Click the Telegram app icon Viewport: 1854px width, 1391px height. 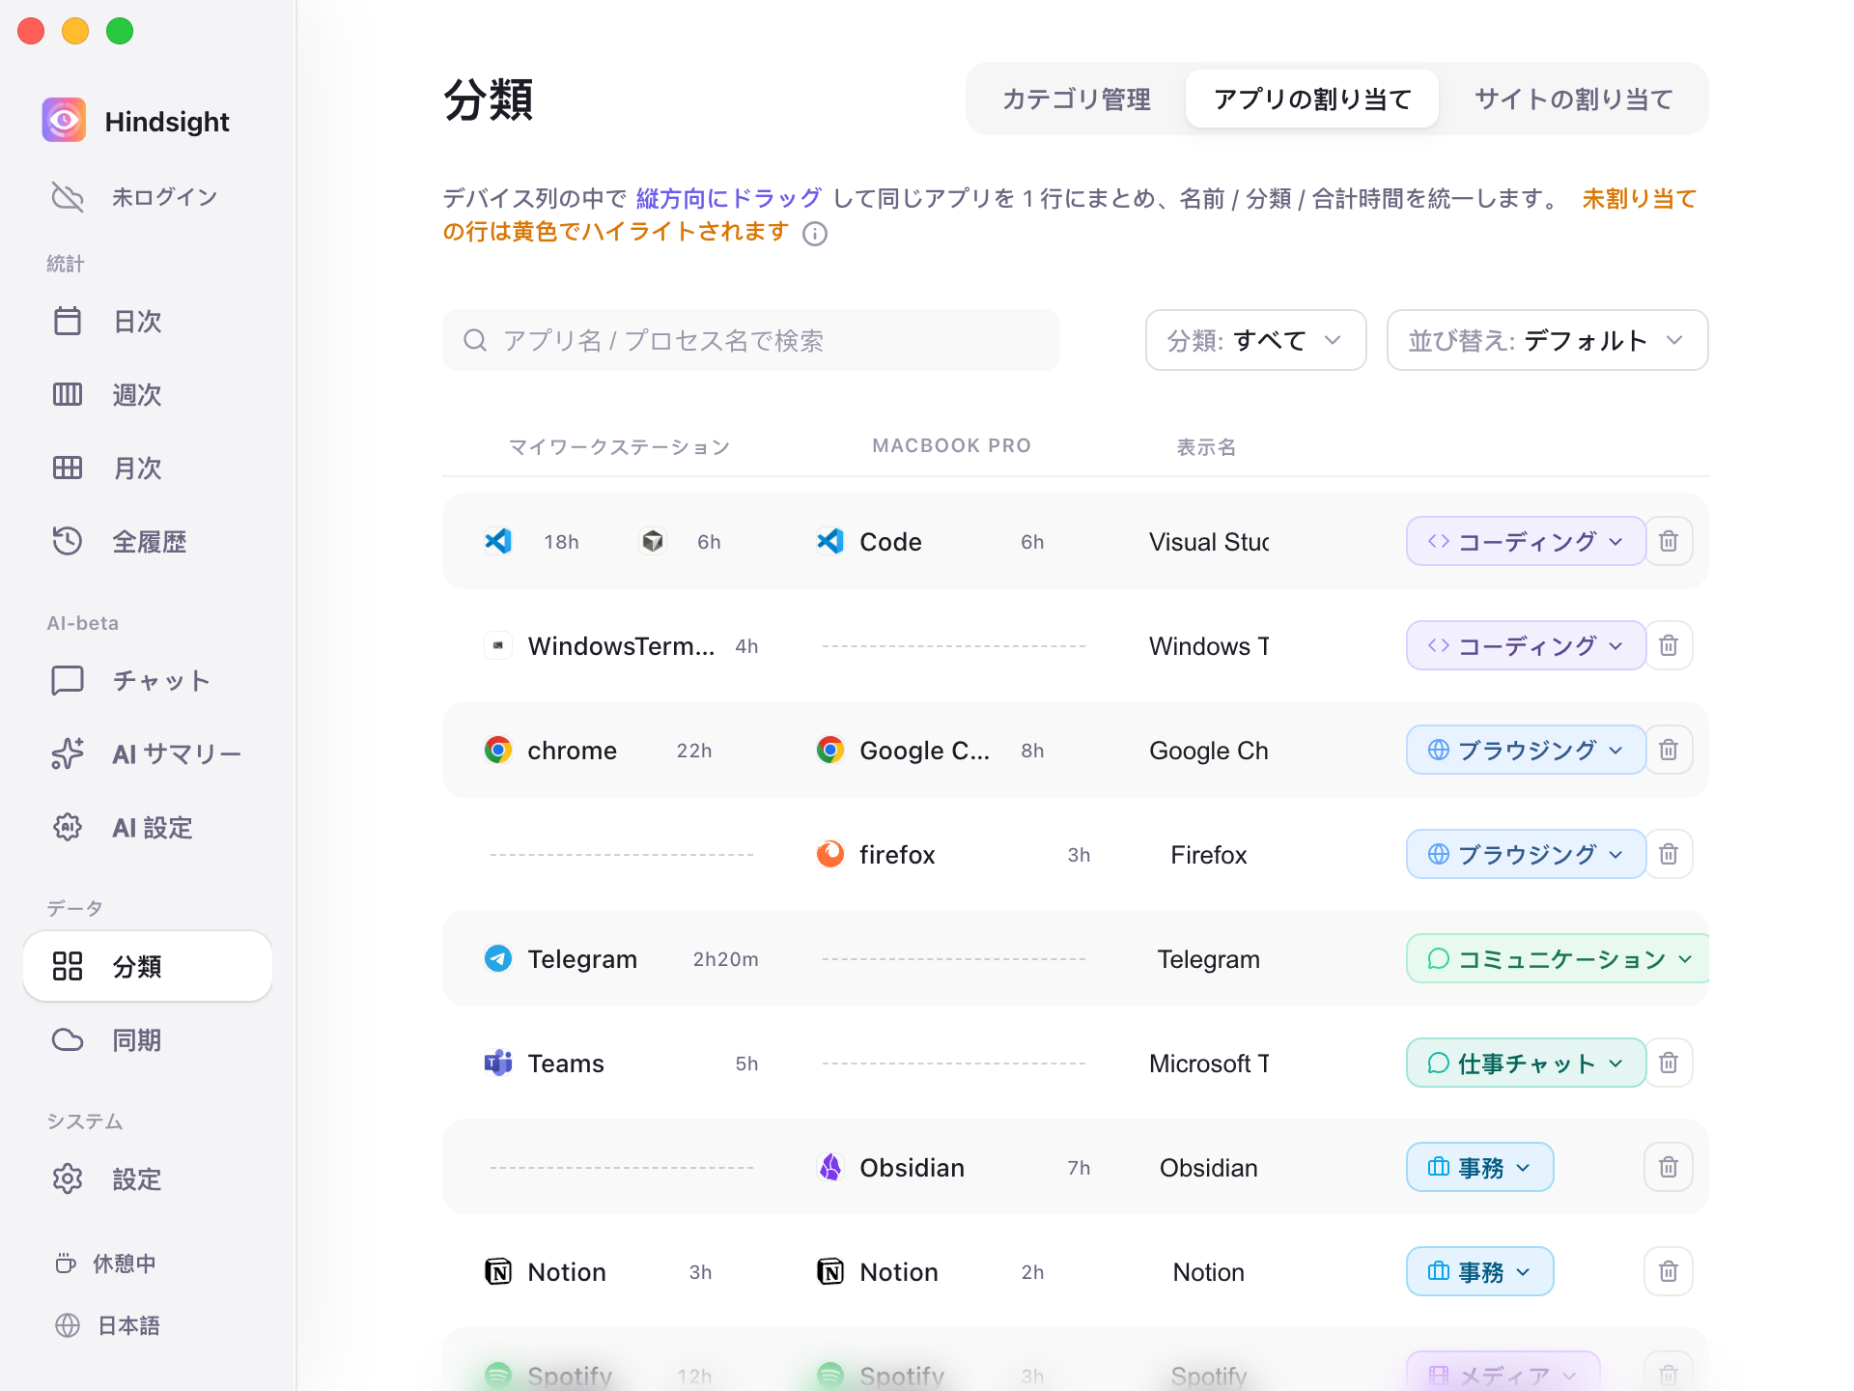tap(498, 958)
